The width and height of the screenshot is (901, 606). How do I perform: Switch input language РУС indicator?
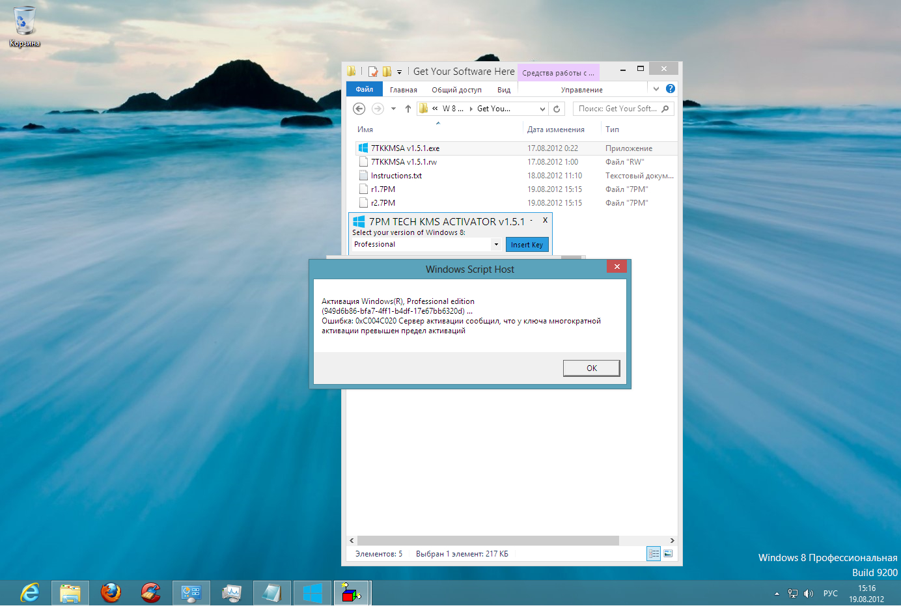(831, 594)
